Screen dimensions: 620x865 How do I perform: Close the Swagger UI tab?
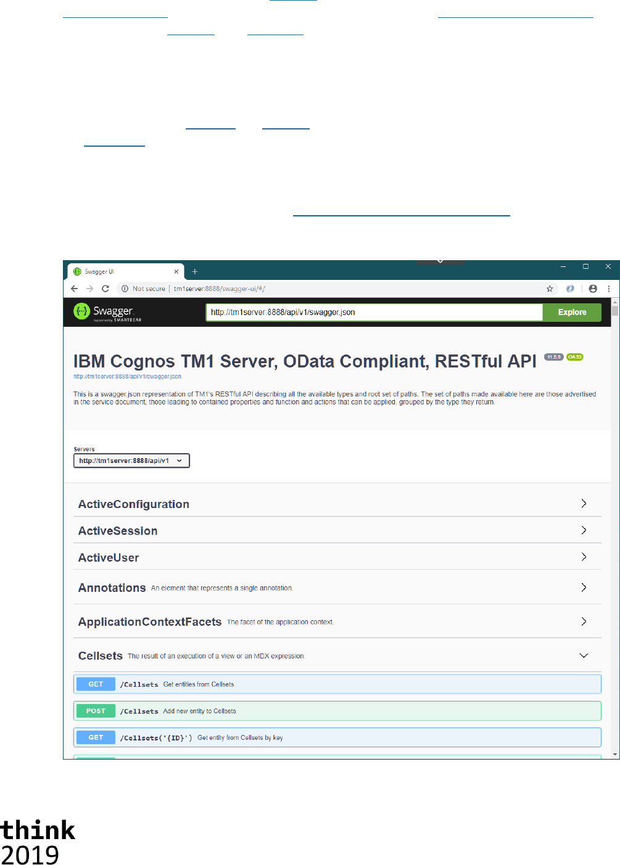coord(176,271)
